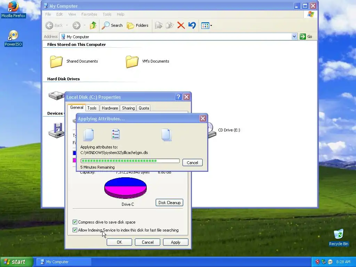
Task: Switch to the Sharing tab
Action: (x=128, y=108)
